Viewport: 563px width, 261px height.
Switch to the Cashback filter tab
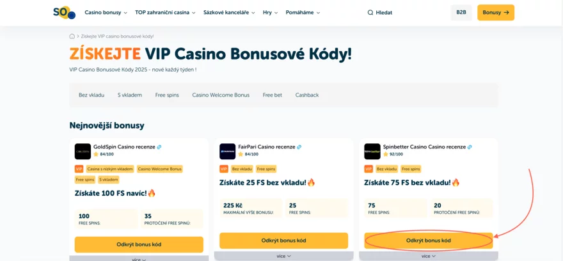click(x=307, y=95)
